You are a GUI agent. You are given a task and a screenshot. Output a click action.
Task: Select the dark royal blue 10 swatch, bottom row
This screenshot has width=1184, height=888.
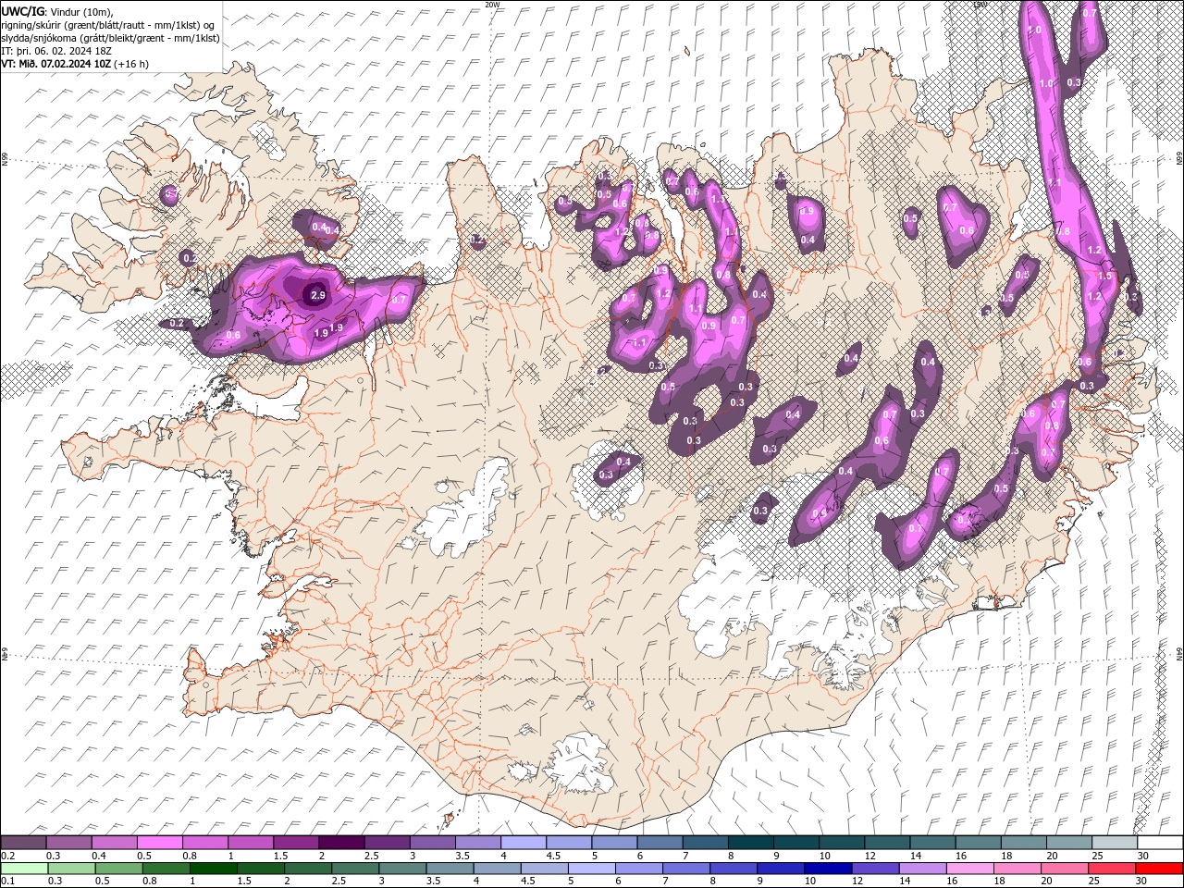pos(827,868)
